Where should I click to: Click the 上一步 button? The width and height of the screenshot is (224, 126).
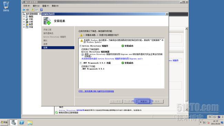[x=116, y=101]
